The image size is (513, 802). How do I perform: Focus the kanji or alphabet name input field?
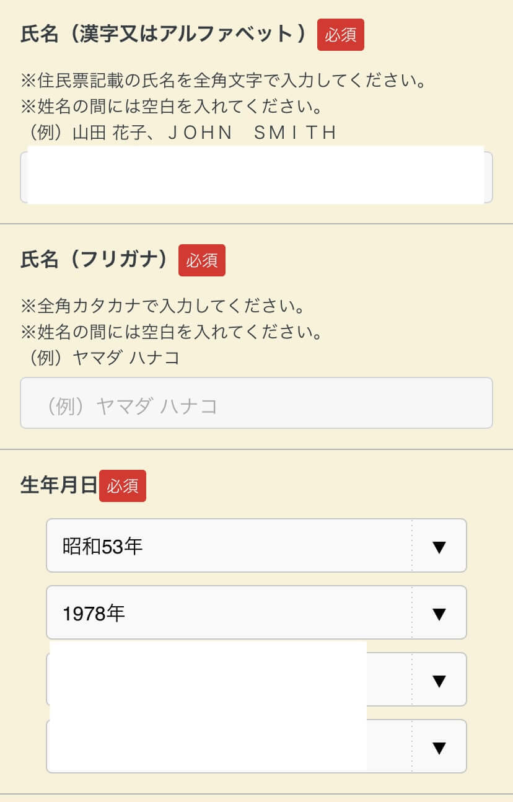256,176
